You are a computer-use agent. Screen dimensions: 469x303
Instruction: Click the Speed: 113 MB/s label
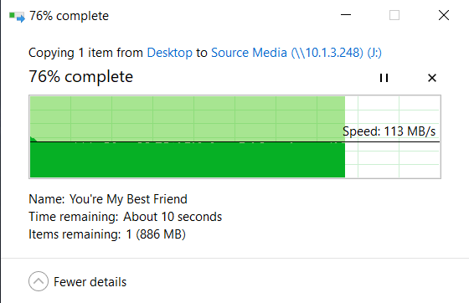[x=389, y=131]
